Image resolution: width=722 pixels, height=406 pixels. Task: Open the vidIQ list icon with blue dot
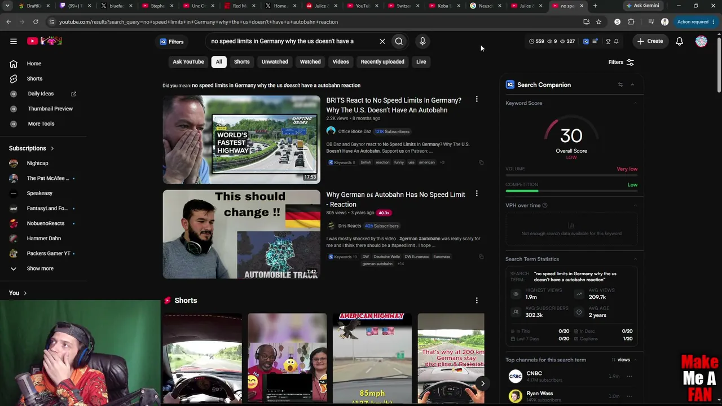(x=595, y=41)
